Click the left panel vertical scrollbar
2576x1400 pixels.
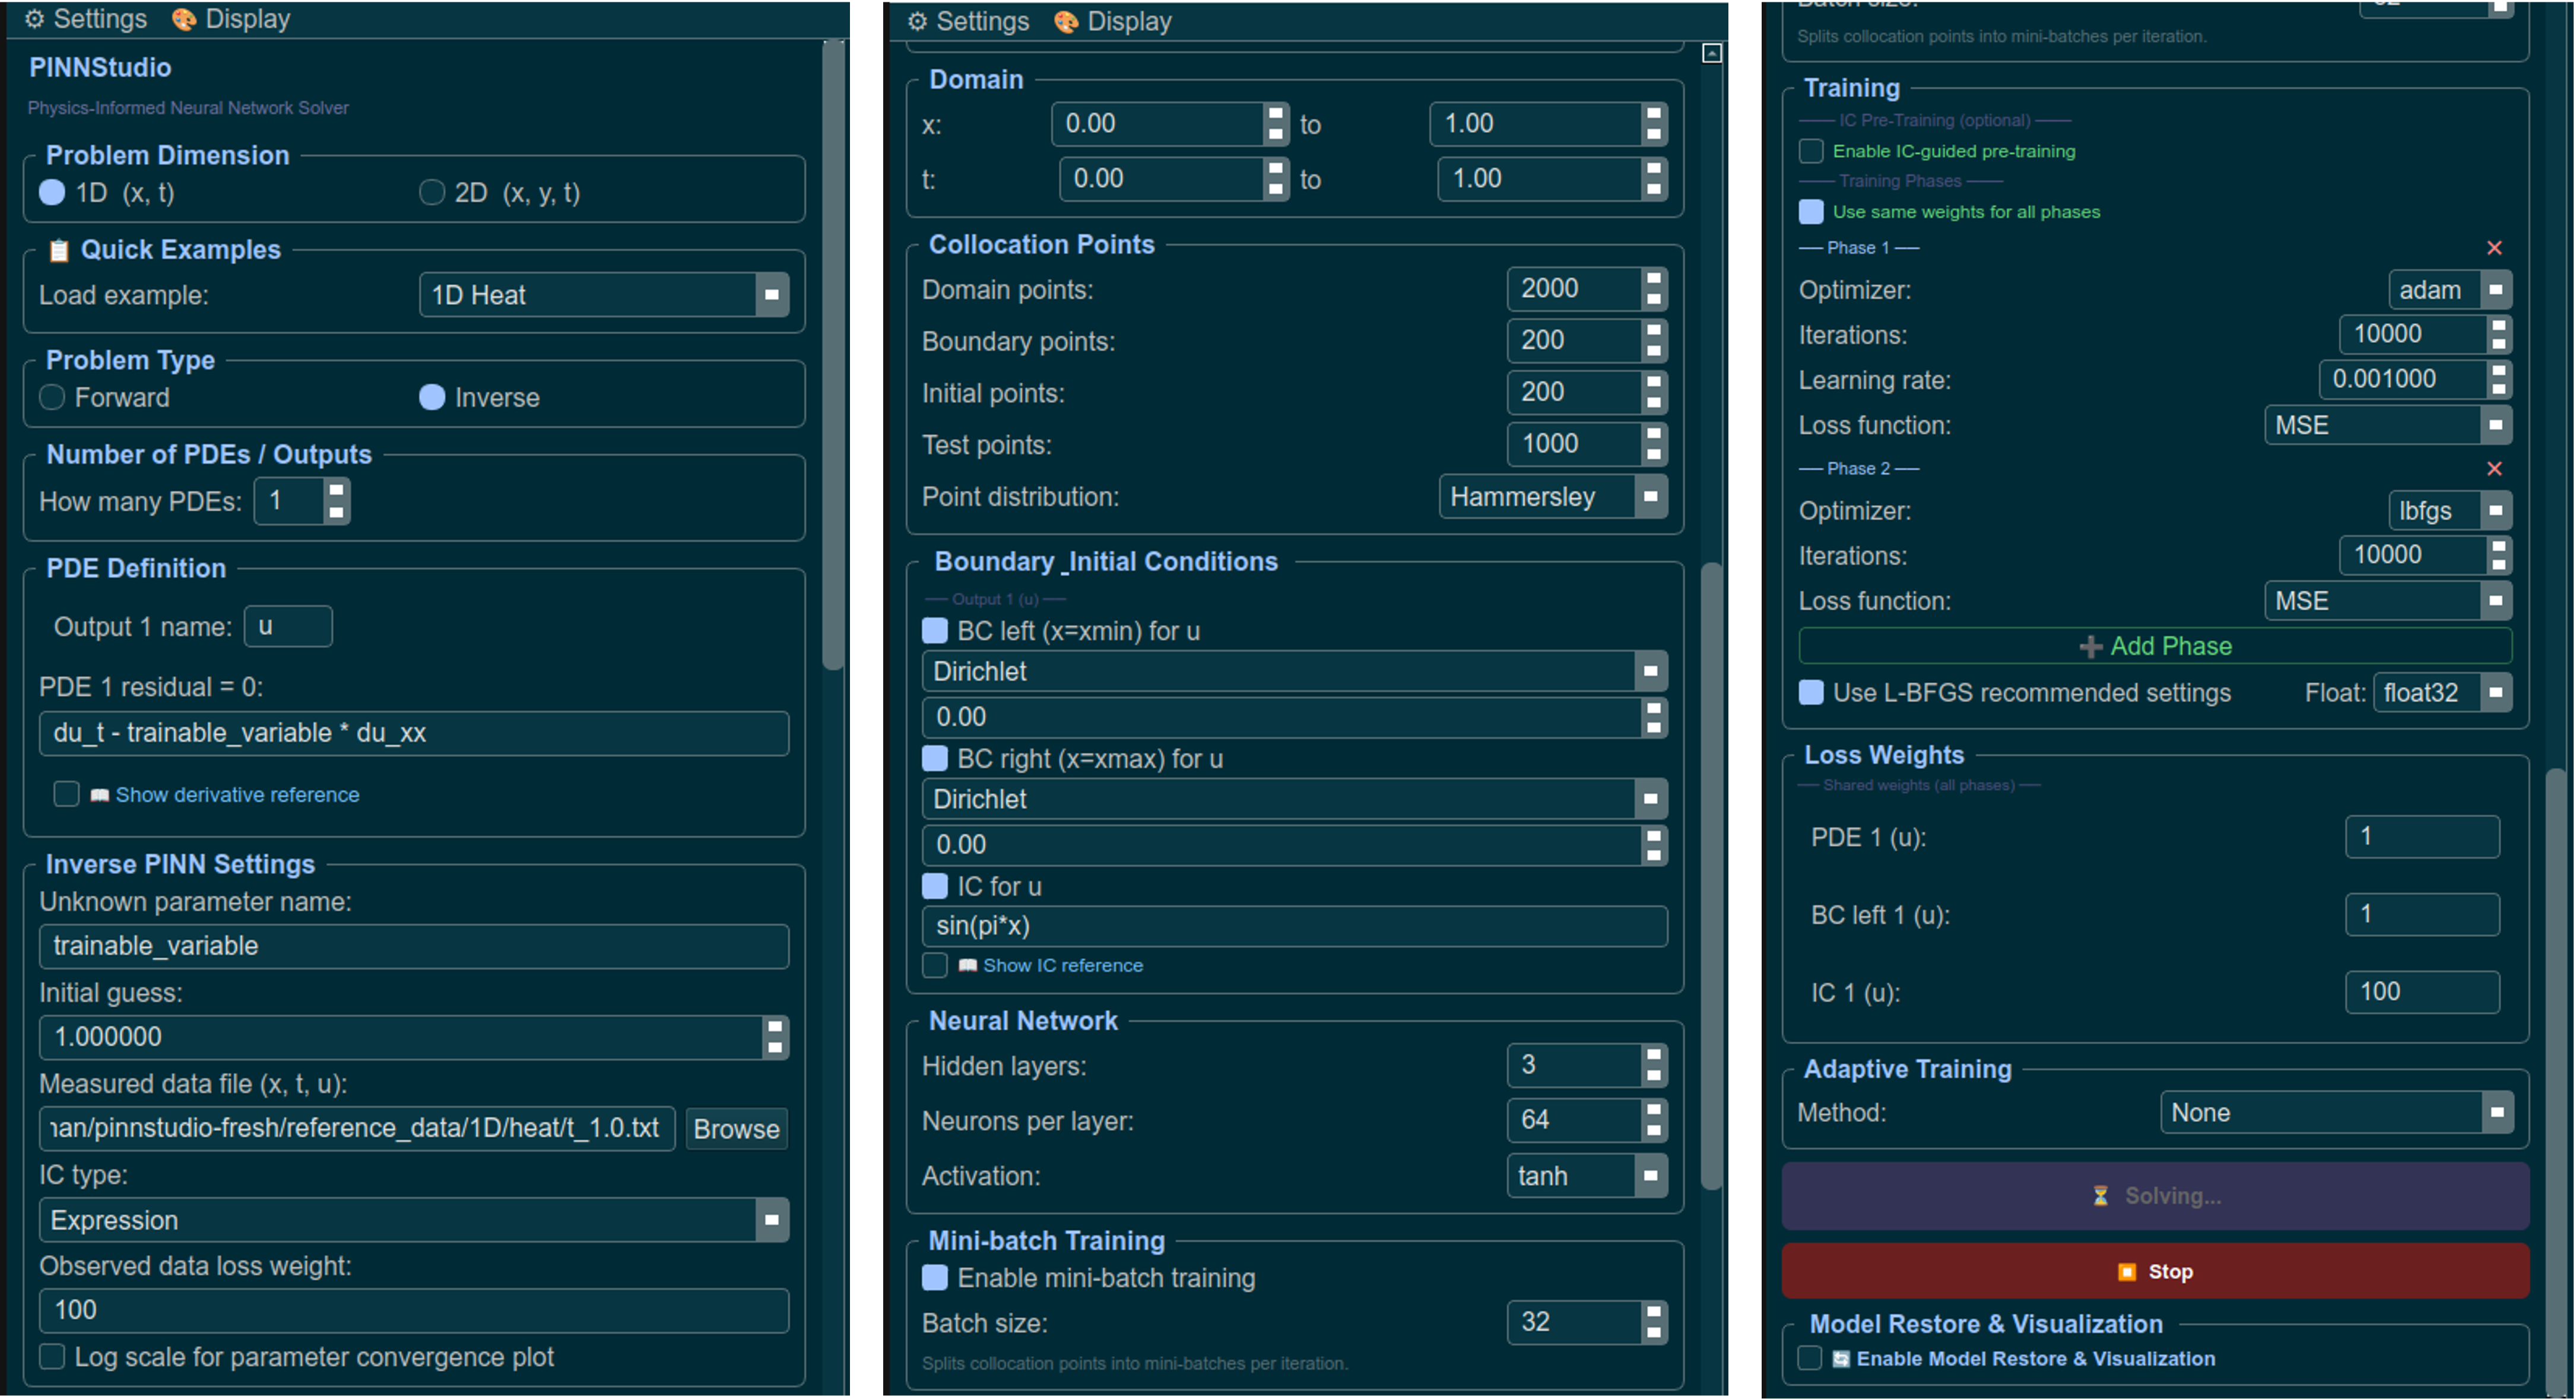point(832,355)
